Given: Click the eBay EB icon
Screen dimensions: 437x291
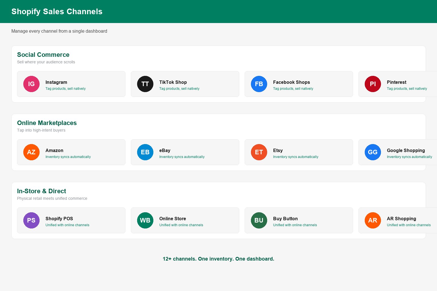Looking at the screenshot, I should point(145,152).
